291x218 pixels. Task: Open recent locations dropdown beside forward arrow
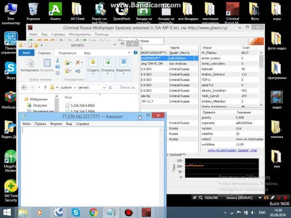[x=39, y=87]
